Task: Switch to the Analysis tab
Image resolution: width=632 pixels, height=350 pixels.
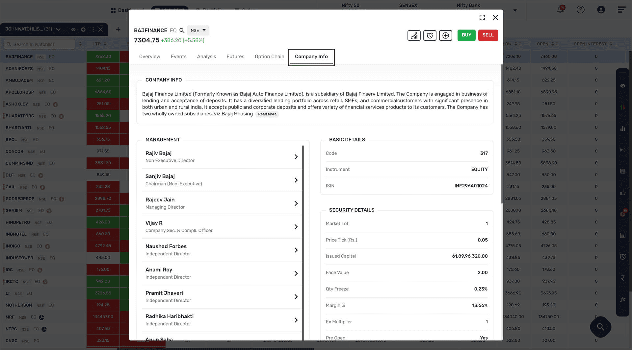Action: click(x=206, y=57)
